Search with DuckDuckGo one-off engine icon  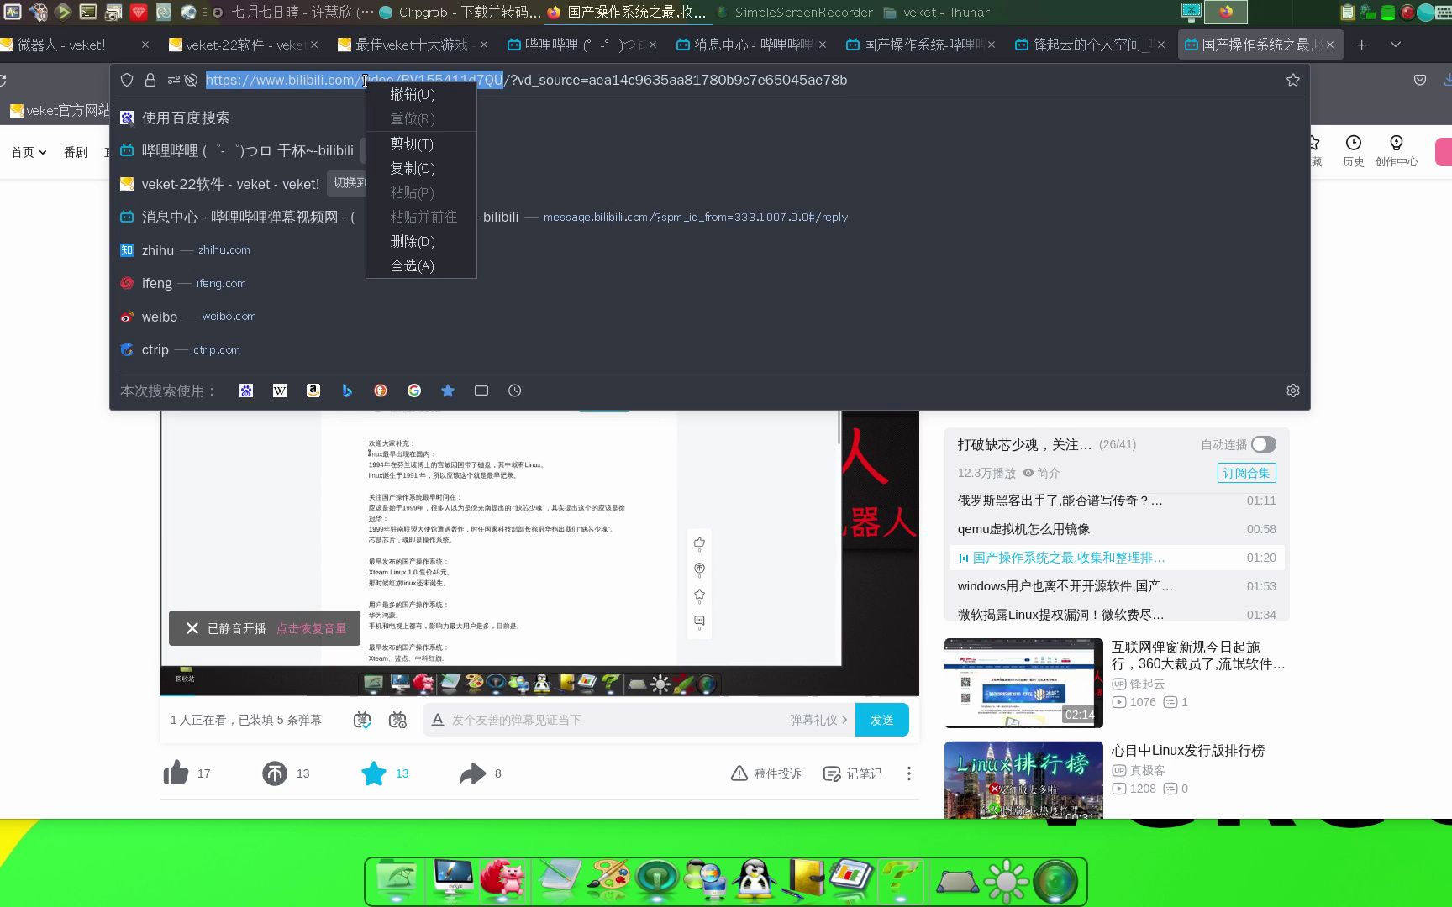pos(381,391)
